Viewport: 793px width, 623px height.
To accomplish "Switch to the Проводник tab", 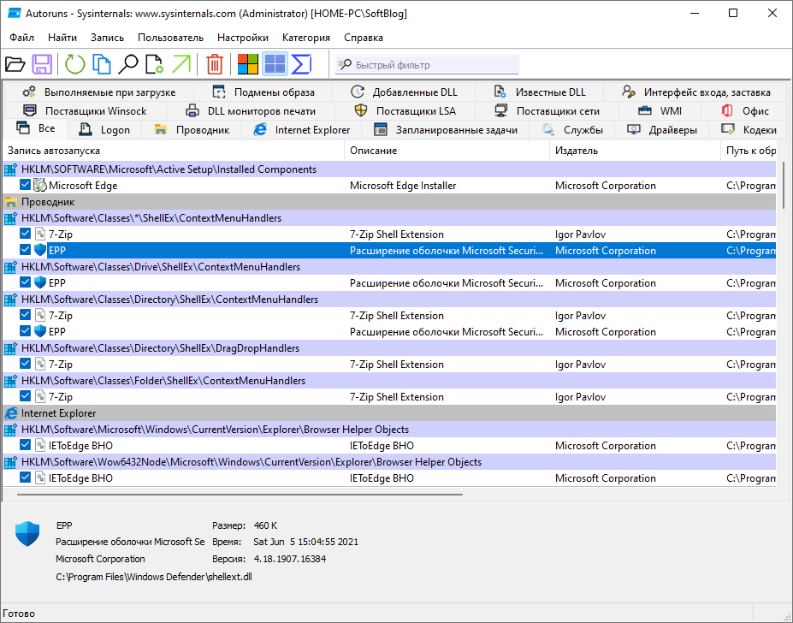I will (192, 130).
